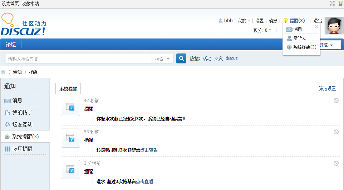344x190 pixels.
Task: Click 点击查看 in the 垃圾贴 notification
Action: coord(149,150)
